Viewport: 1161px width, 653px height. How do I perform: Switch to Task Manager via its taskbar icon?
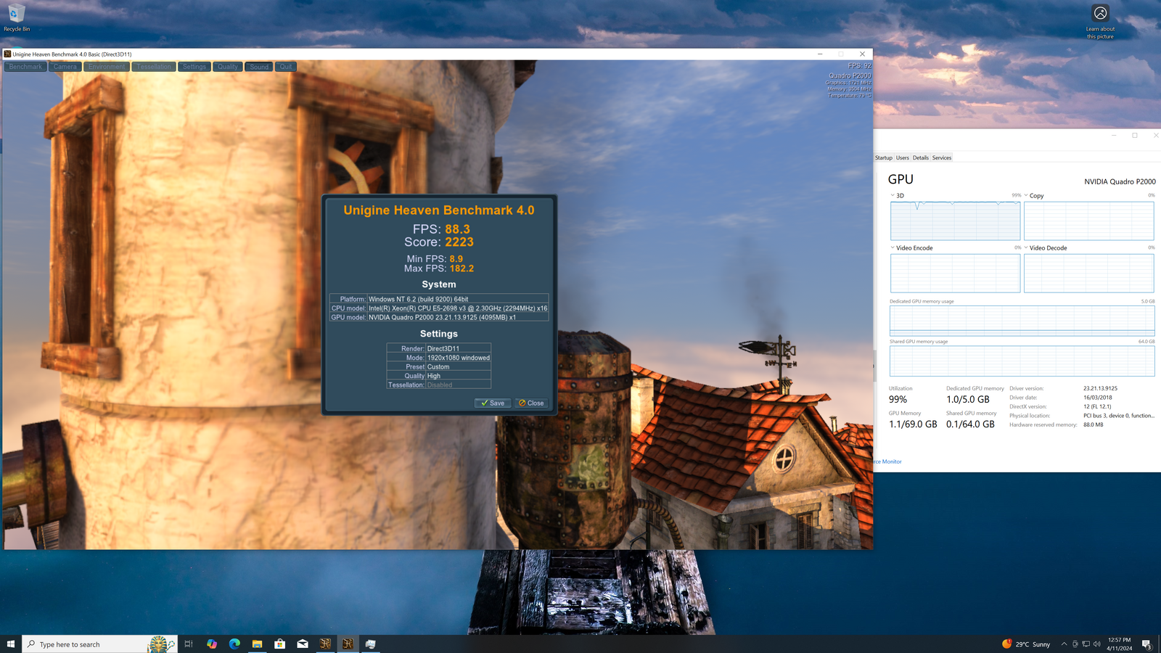(x=371, y=644)
